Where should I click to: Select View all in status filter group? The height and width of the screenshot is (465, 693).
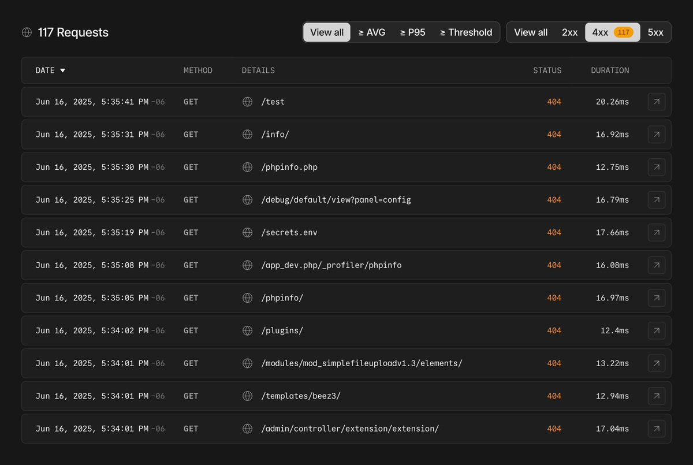tap(530, 32)
